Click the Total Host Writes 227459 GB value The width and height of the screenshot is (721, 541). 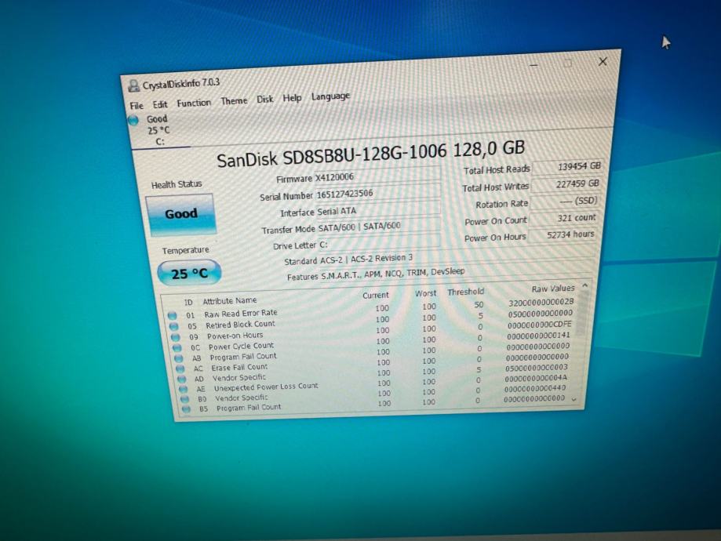pos(566,183)
